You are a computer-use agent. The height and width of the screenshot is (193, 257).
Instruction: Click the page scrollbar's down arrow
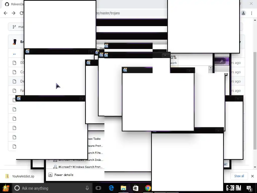click(x=255, y=167)
